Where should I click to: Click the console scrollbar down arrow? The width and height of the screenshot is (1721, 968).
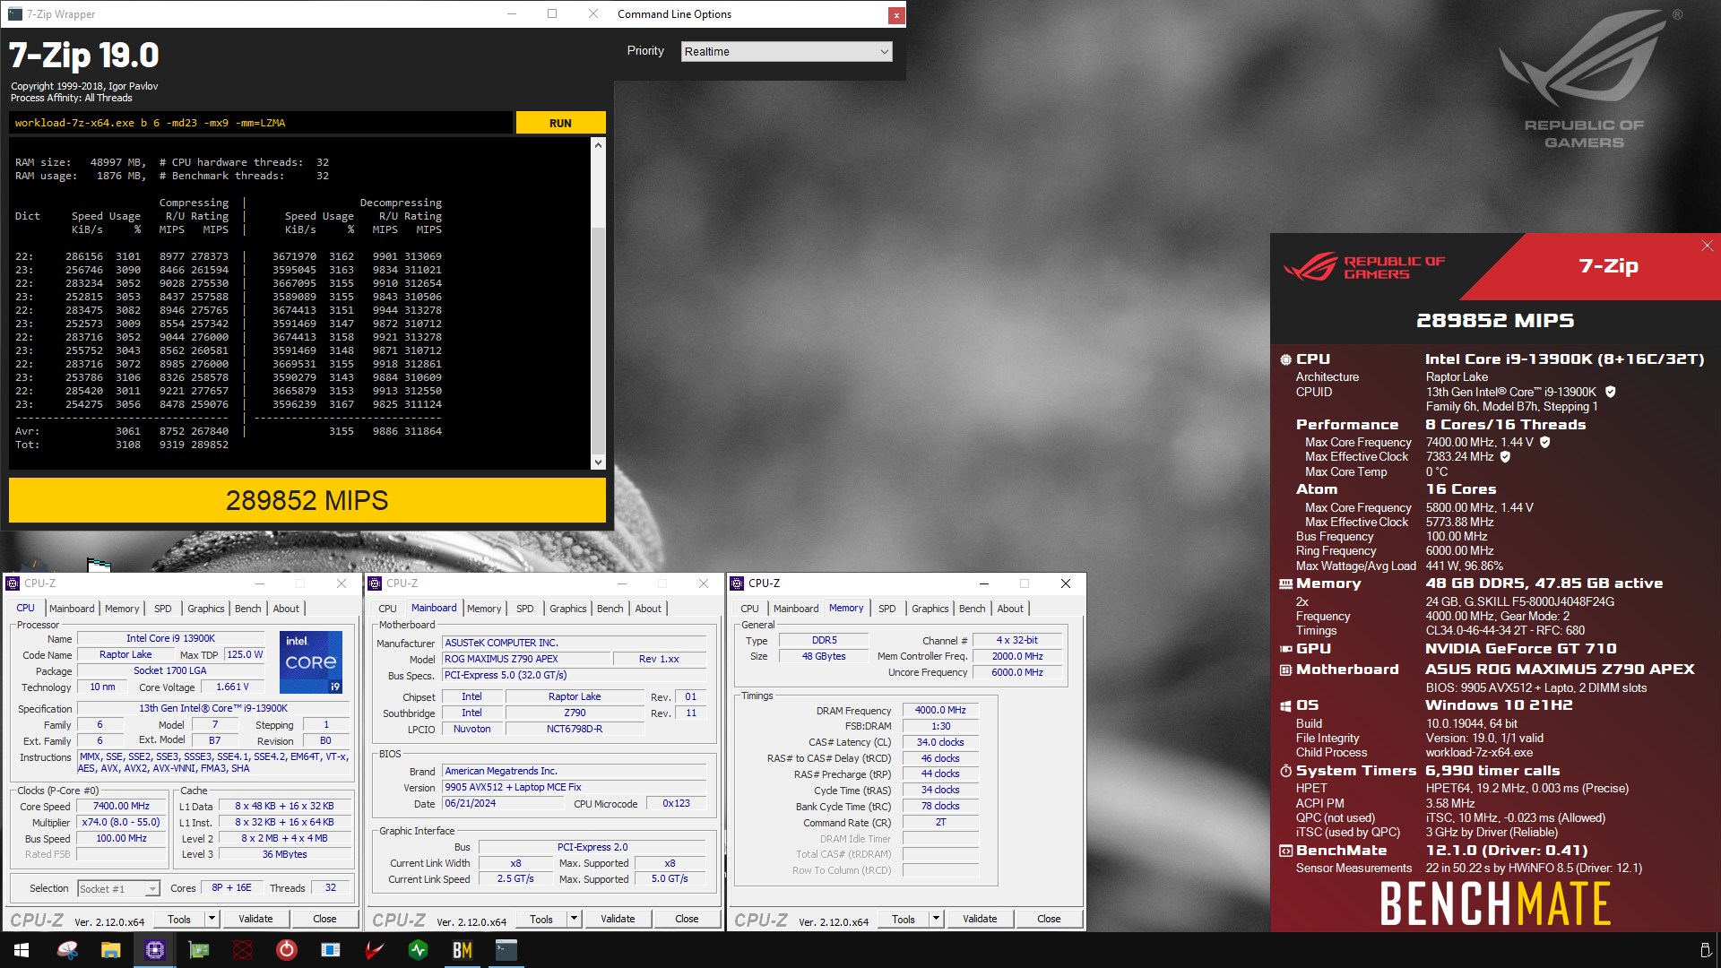598,462
